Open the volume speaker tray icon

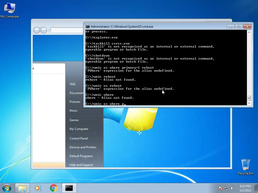tap(232, 188)
